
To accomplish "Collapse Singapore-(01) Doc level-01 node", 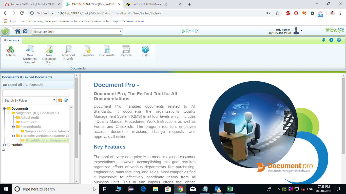I will (x=9, y=113).
